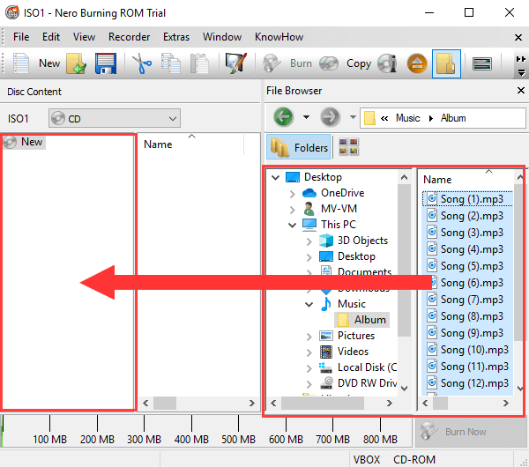
Task: Select OneDrive in folder tree
Action: pos(333,193)
